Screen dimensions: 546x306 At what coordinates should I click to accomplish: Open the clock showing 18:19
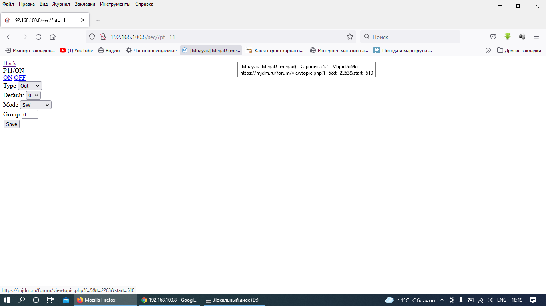tap(517, 300)
